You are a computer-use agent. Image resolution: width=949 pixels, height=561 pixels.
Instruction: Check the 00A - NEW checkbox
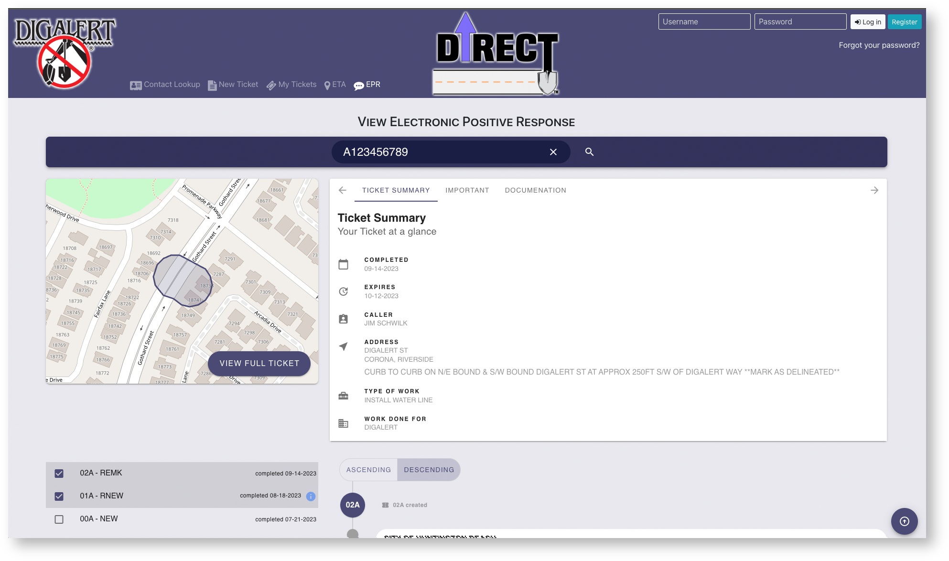(x=59, y=519)
